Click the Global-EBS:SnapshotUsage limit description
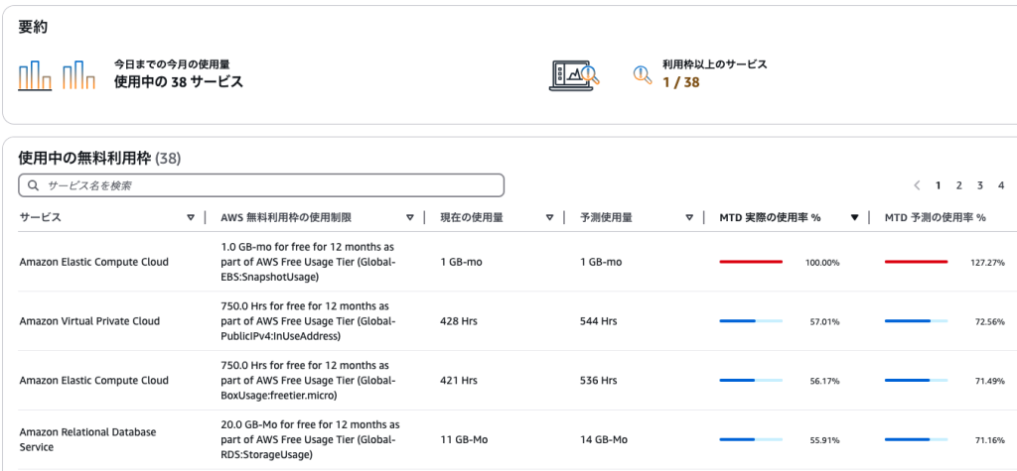This screenshot has width=1017, height=471. pos(308,263)
